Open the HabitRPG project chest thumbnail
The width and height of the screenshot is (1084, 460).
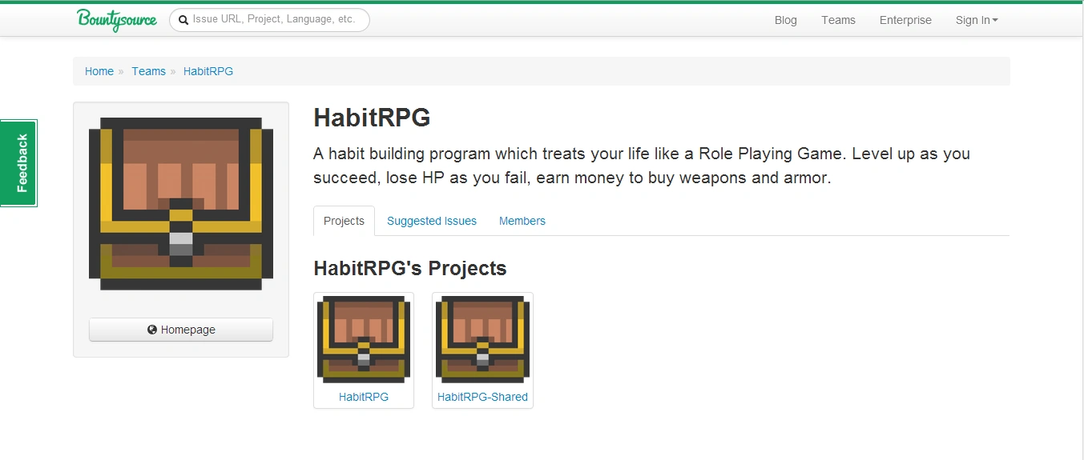point(364,340)
